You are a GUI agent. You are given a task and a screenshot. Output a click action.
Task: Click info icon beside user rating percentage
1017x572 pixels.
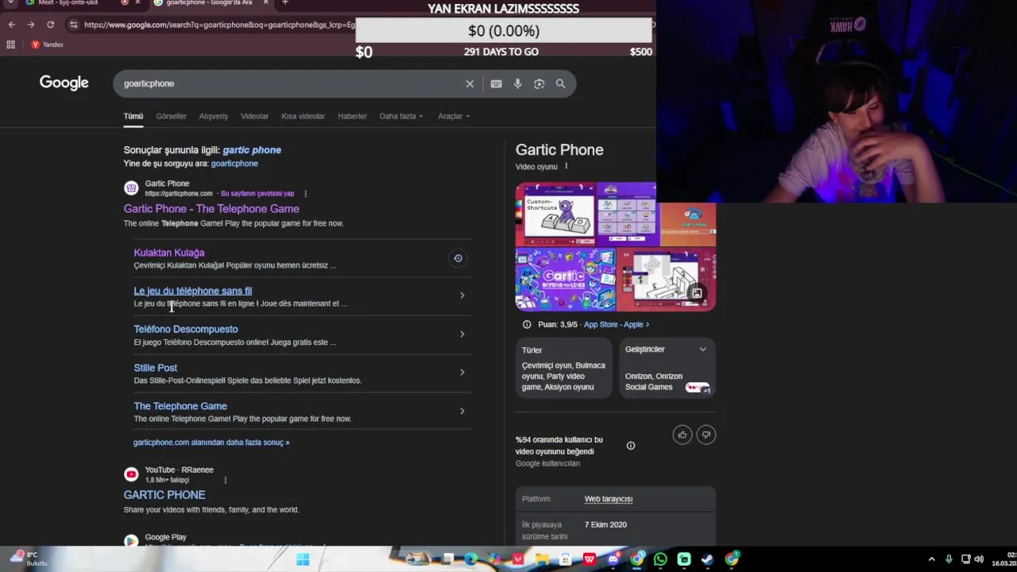(631, 446)
